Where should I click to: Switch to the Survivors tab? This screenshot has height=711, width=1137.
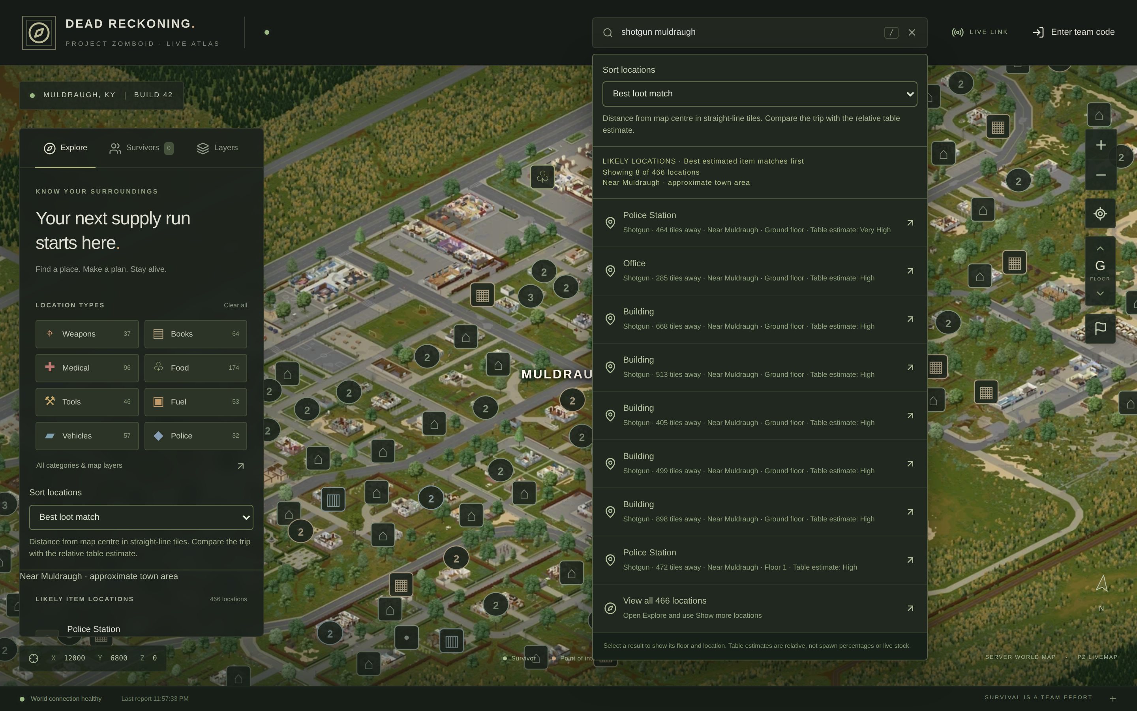coord(141,148)
